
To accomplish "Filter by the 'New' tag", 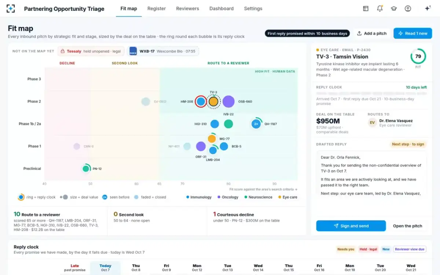I will pyautogui.click(x=386, y=249).
